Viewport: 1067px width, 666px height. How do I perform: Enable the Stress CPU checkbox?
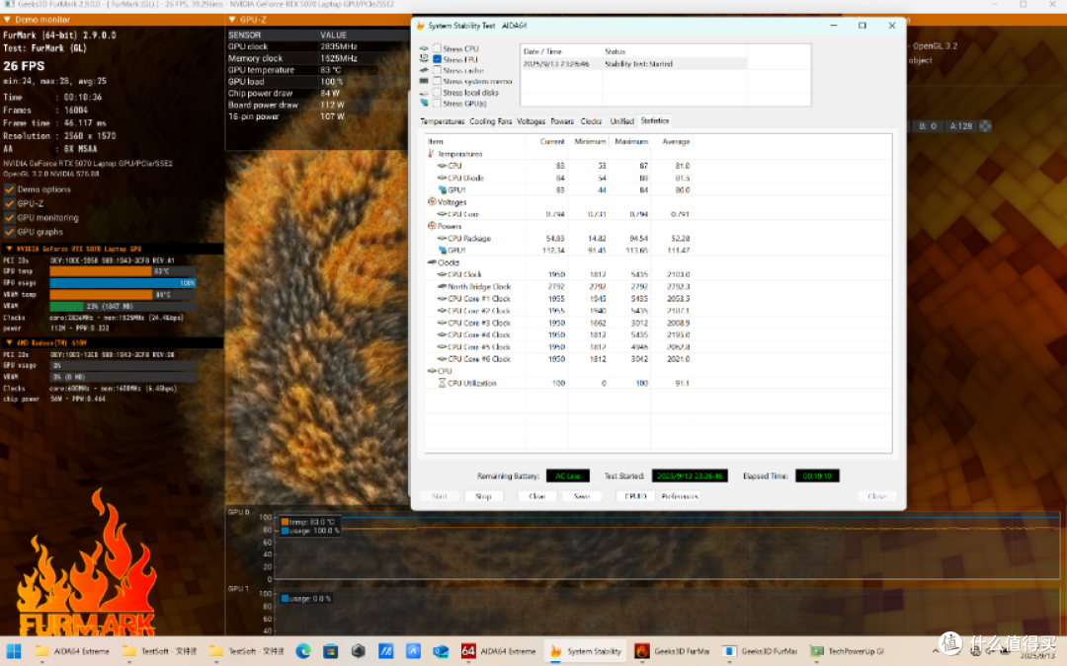(x=437, y=48)
